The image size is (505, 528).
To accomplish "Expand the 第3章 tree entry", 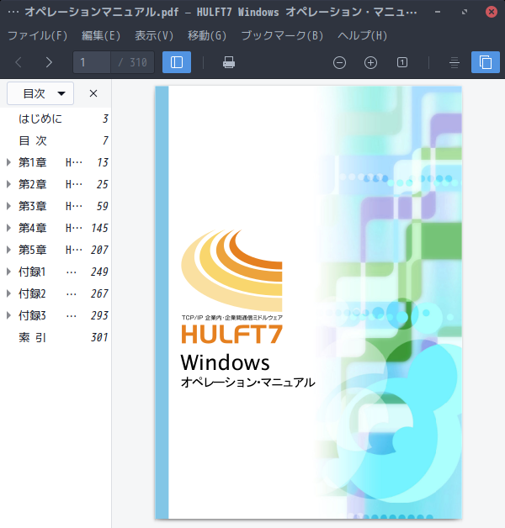I will [x=8, y=206].
